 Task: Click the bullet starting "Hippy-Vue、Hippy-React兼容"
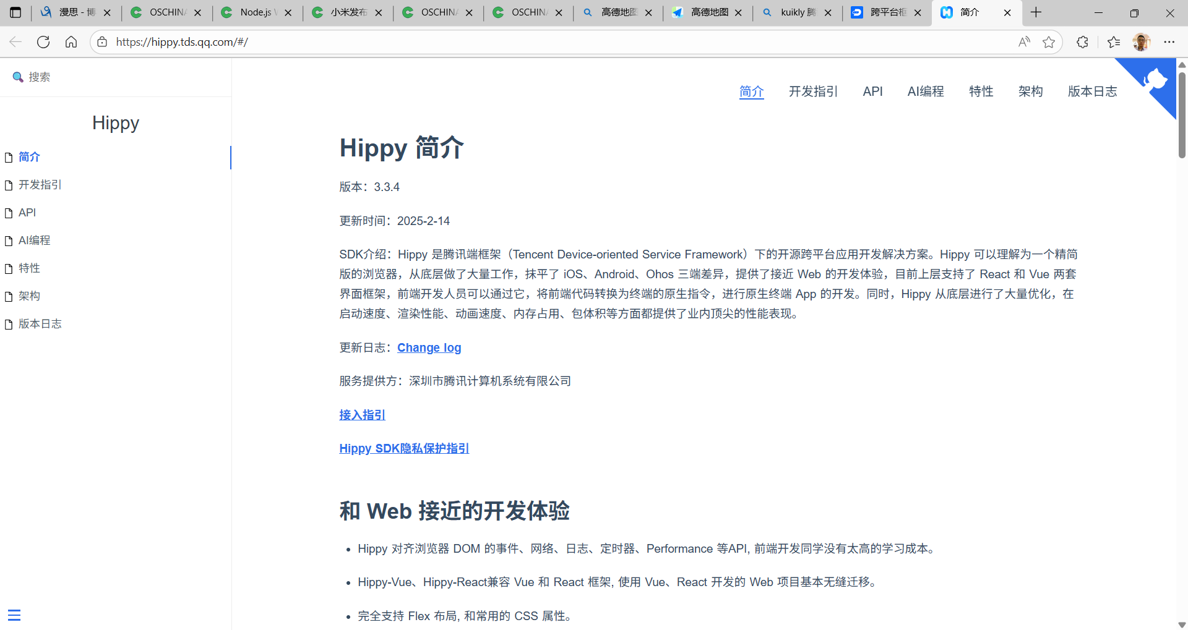618,582
